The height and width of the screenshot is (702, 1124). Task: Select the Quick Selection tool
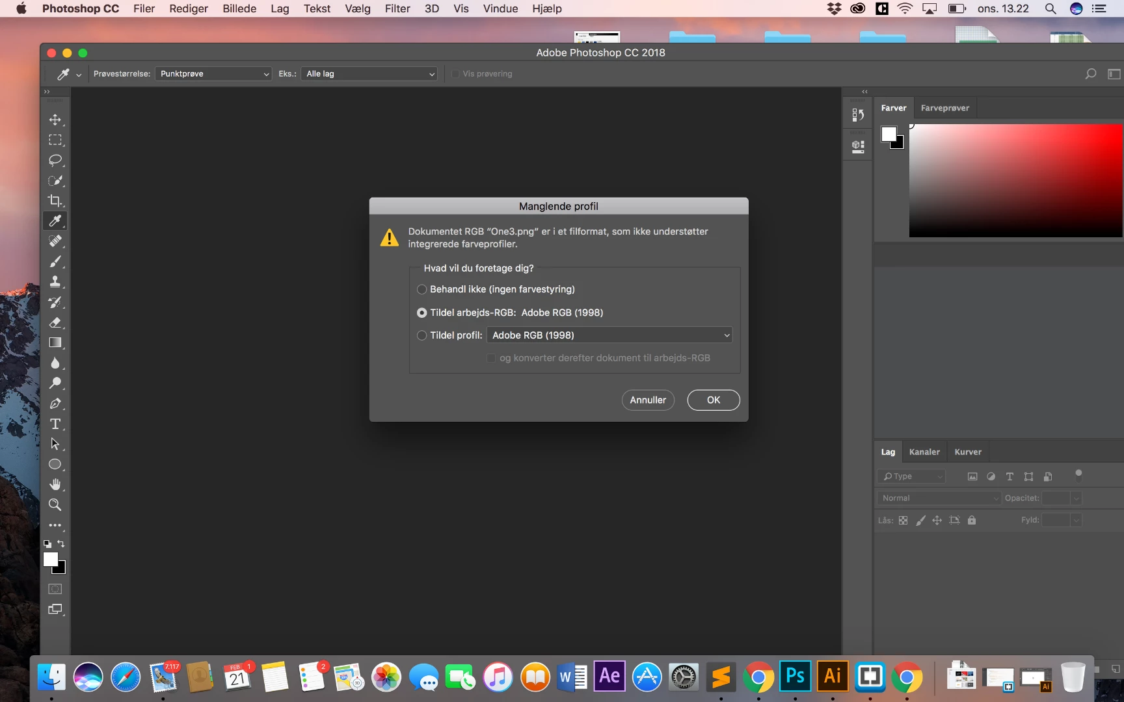(55, 181)
